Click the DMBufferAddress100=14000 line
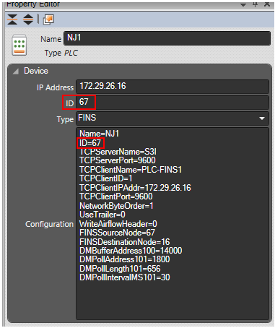The height and width of the screenshot is (328, 275). tap(131, 251)
